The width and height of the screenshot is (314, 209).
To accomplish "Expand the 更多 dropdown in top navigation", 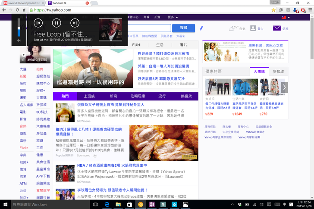I will (x=173, y=17).
